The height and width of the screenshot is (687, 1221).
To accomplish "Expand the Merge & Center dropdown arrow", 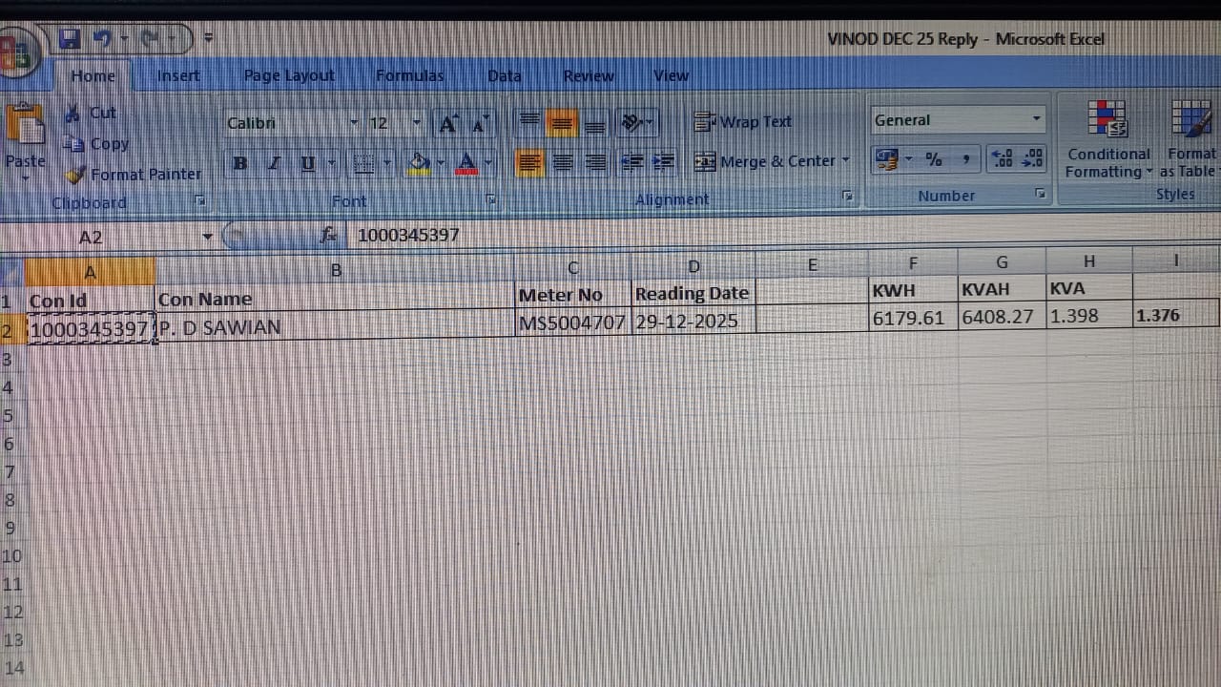I will [x=845, y=161].
